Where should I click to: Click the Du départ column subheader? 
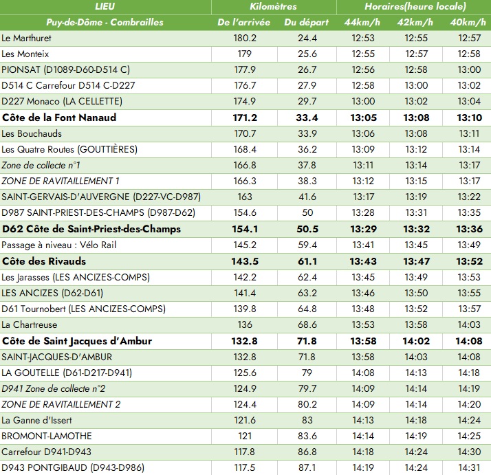tap(307, 22)
